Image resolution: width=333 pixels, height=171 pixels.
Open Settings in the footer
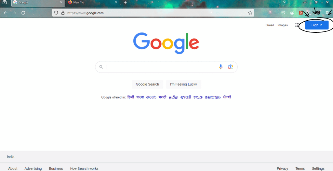click(x=318, y=168)
